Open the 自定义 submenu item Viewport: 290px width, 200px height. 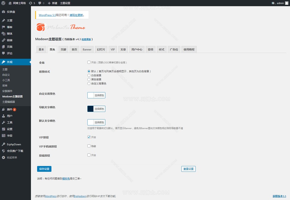pyautogui.click(x=6, y=75)
